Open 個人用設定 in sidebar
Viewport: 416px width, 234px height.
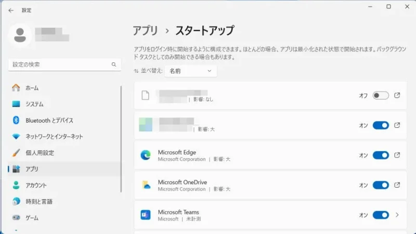40,153
